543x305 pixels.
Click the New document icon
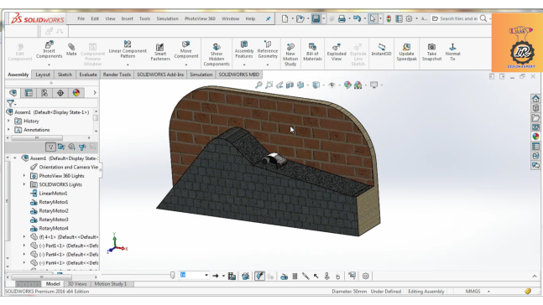285,18
